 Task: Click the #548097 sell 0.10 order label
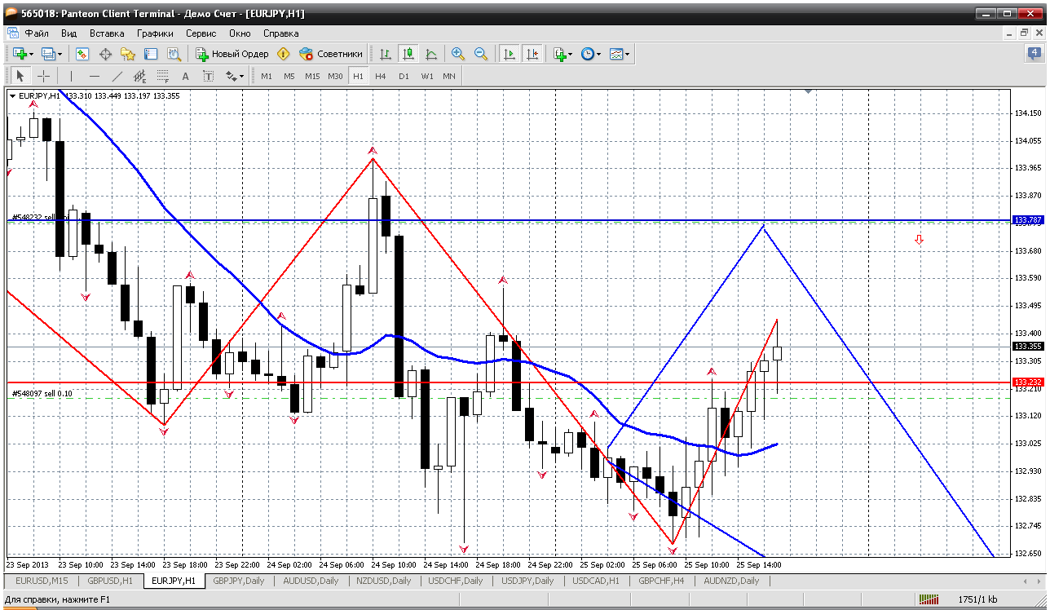coord(42,394)
